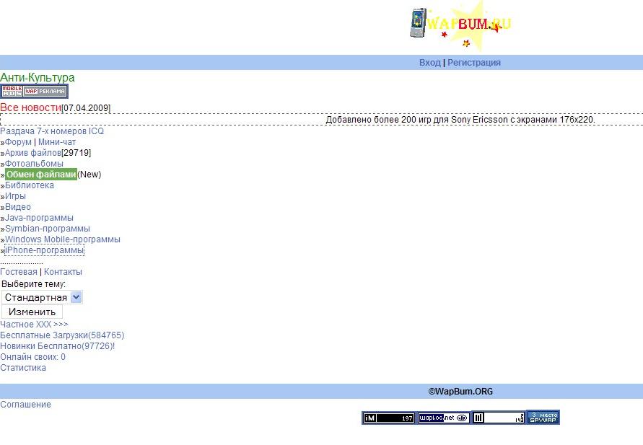Open Раздача 7-х номеров ICQ link
Viewport: 643px width, 445px height.
(52, 131)
